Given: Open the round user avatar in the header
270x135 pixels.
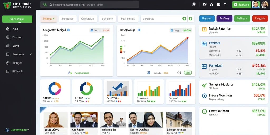Looking at the screenshot, I should (x=265, y=5).
